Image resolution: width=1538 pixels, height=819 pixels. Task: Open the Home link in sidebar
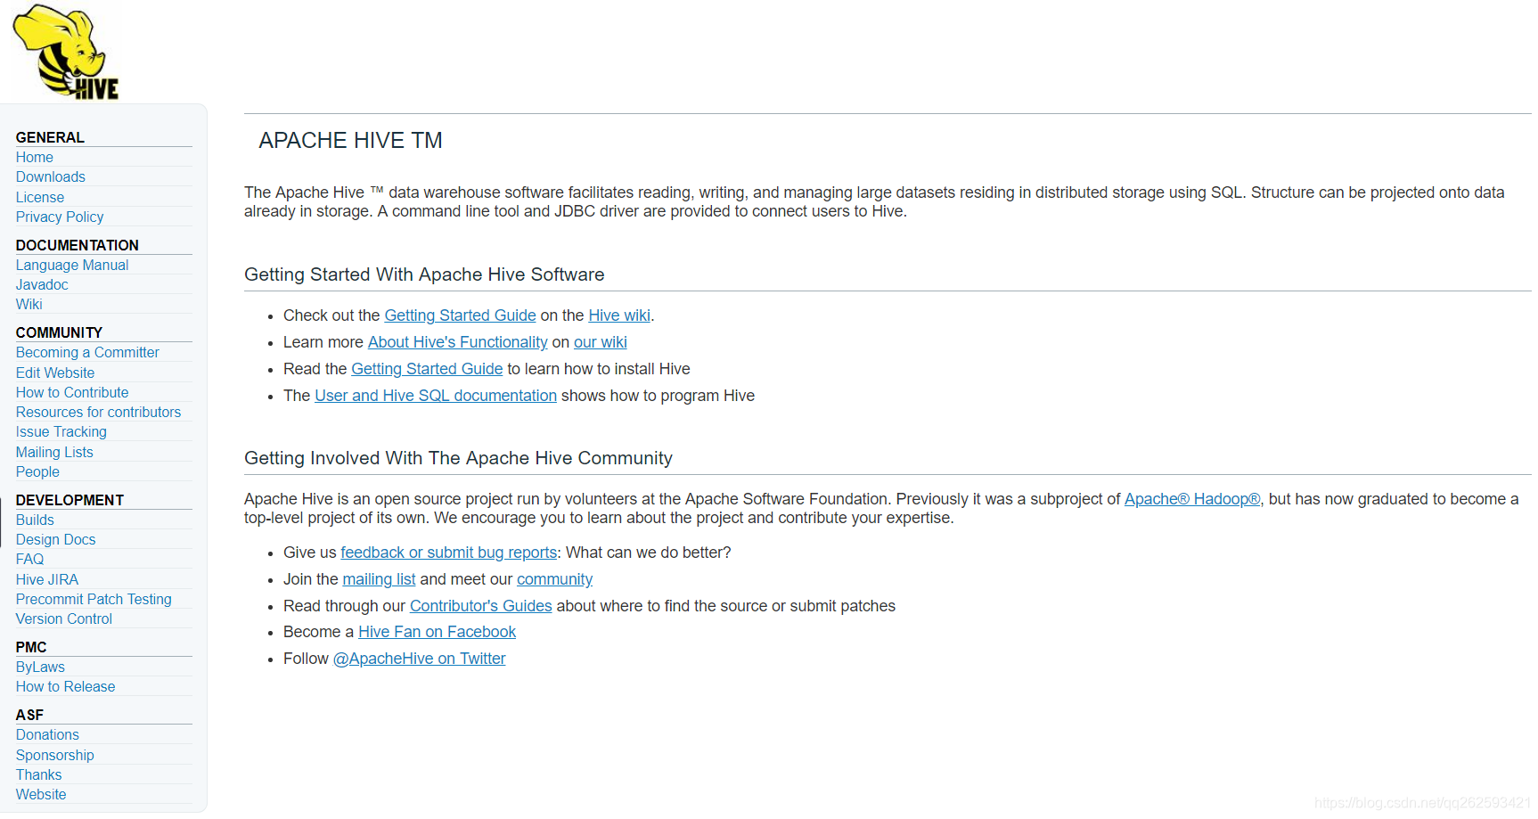35,157
